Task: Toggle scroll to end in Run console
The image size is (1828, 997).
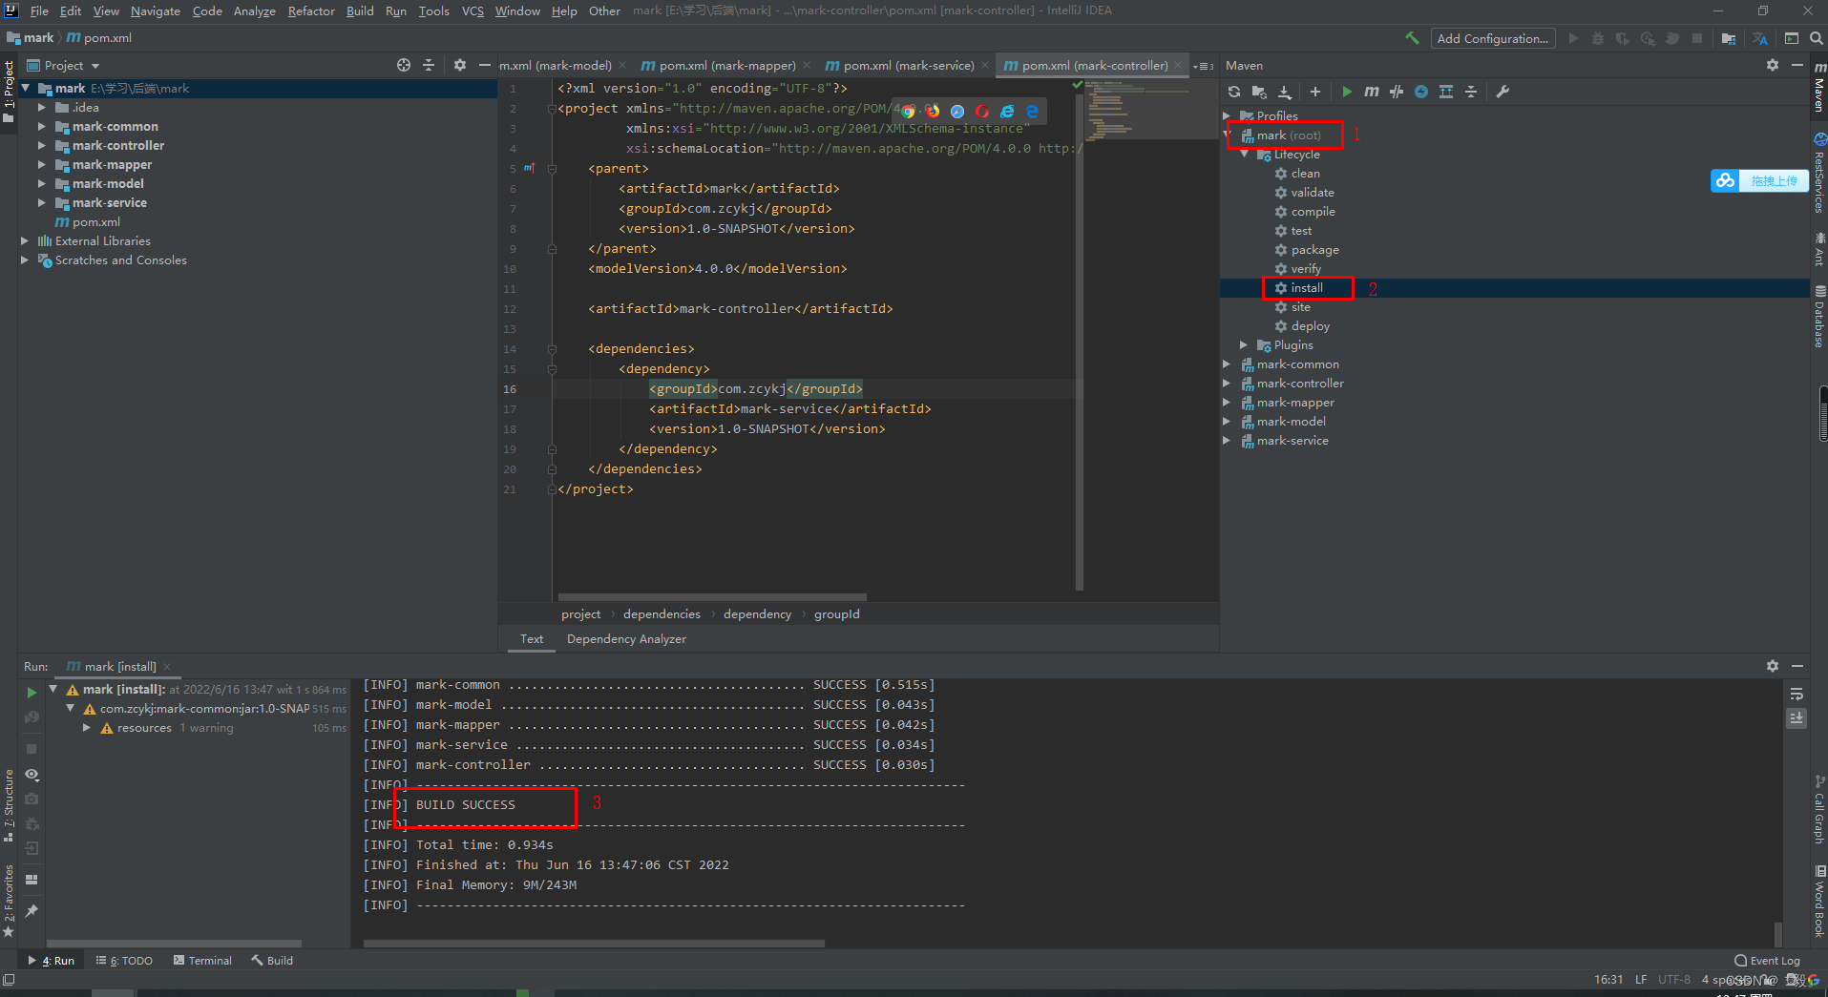Action: pyautogui.click(x=1796, y=717)
